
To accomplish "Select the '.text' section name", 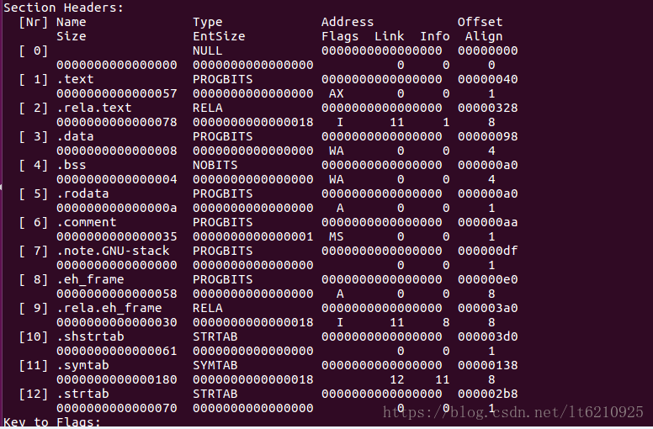I will click(75, 79).
